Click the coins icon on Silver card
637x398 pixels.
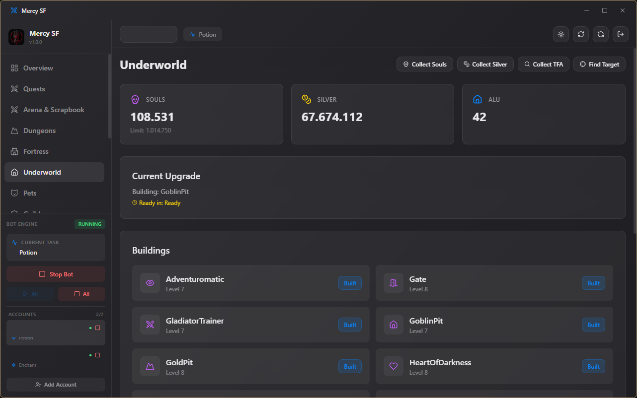307,99
